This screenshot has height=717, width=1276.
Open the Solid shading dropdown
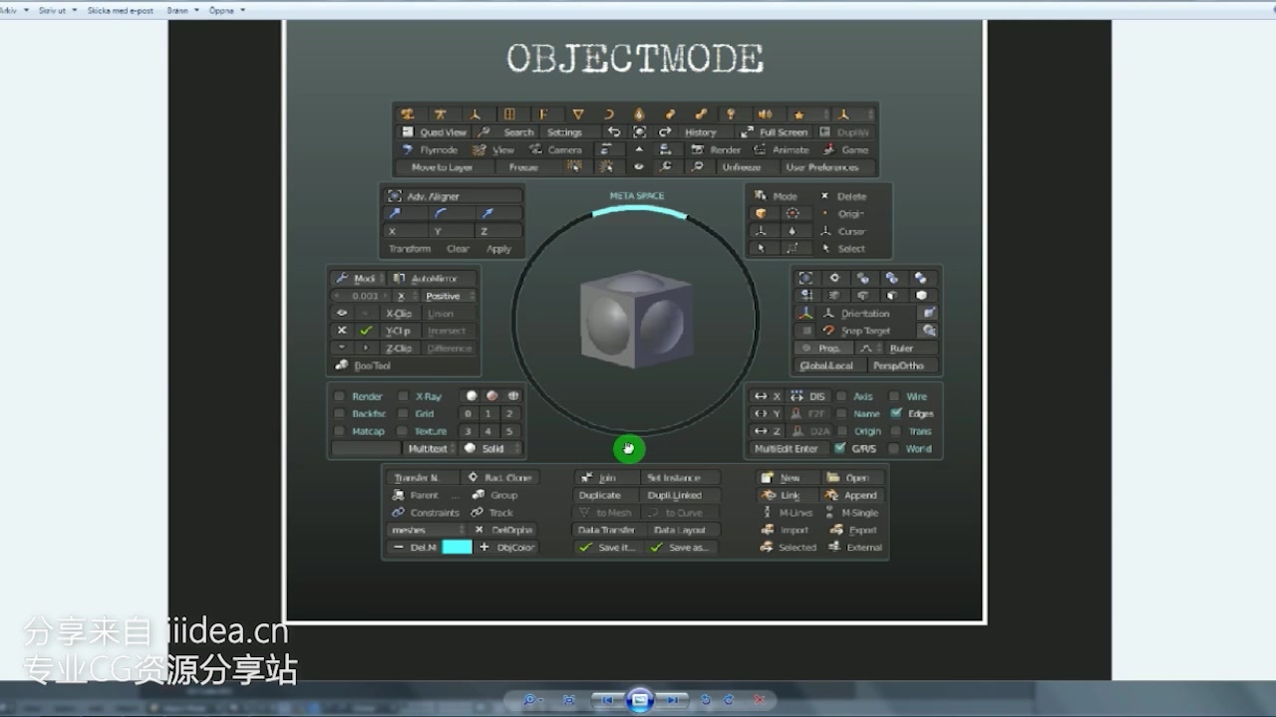(491, 448)
